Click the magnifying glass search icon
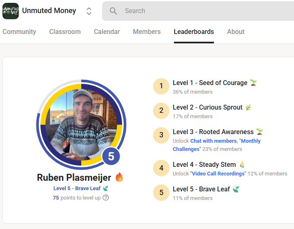This screenshot has height=229, width=294. tap(114, 11)
